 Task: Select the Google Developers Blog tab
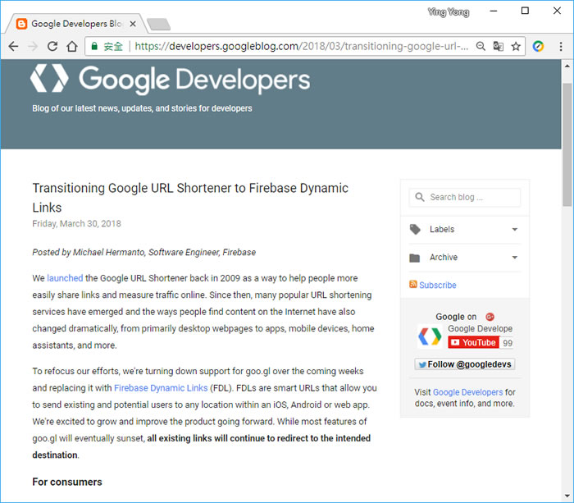point(76,24)
